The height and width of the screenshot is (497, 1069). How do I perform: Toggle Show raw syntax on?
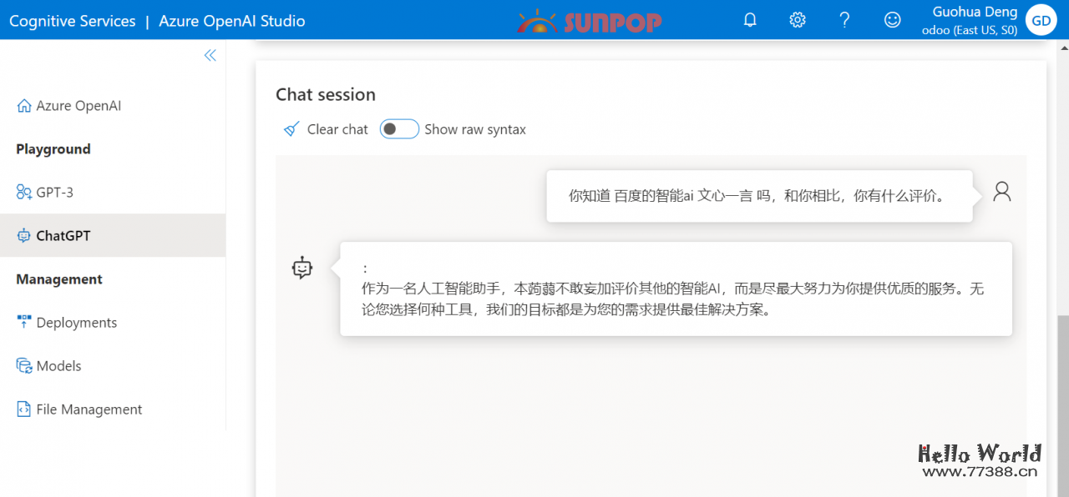tap(399, 128)
